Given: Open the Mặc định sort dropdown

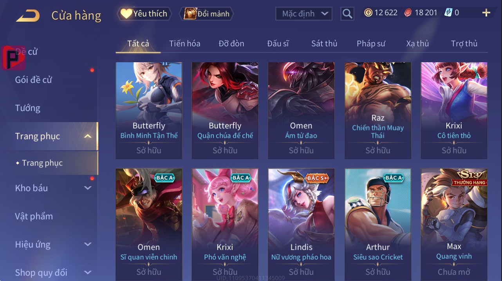Looking at the screenshot, I should click(304, 14).
